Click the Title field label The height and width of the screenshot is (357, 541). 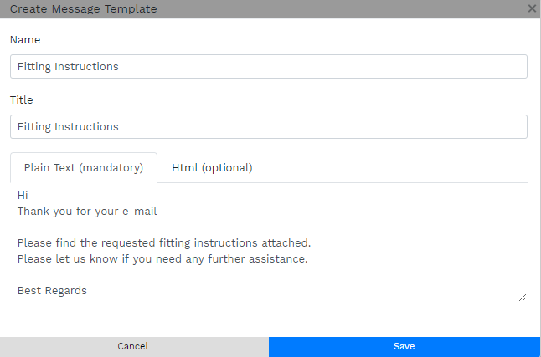(21, 99)
